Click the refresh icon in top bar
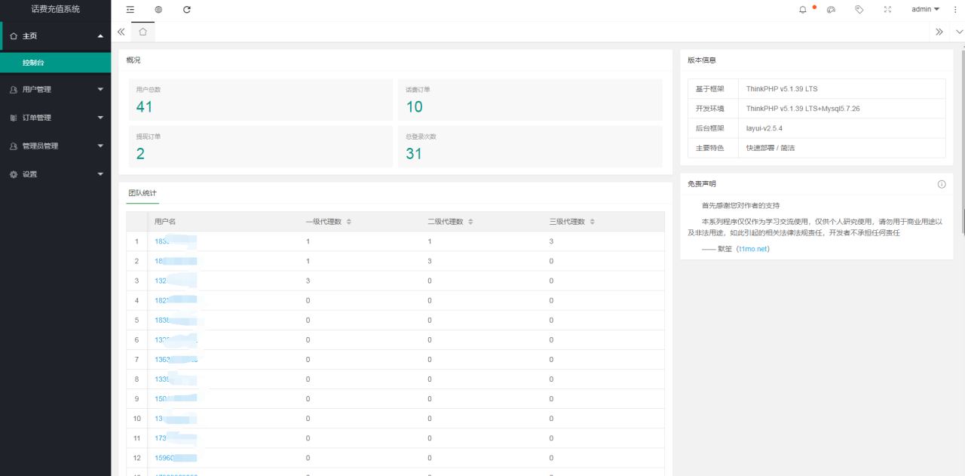 [187, 10]
